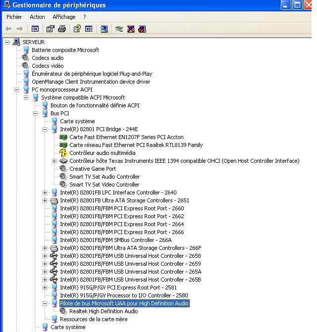This screenshot has height=332, width=317.
Task: Click the Device Manager title bar icon
Action: point(7,4)
